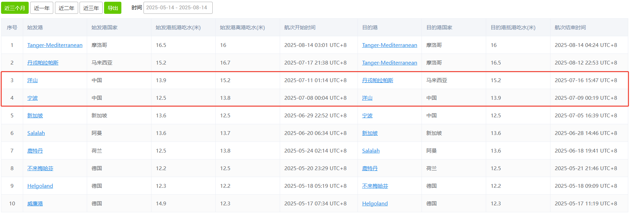Open the 时间 date range input field
The image size is (630, 214).
point(178,8)
